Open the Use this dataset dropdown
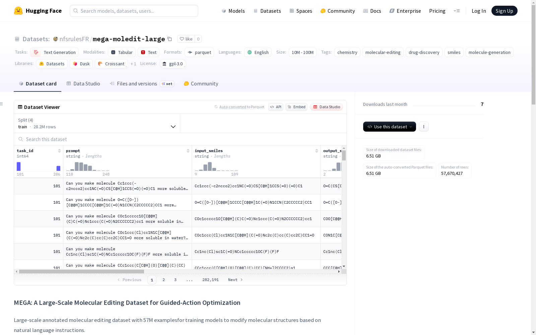 (x=390, y=127)
